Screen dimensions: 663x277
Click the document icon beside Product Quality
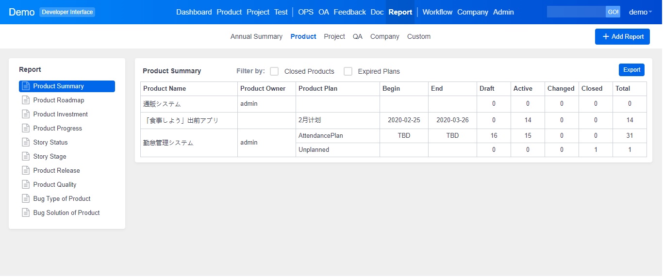pos(26,184)
